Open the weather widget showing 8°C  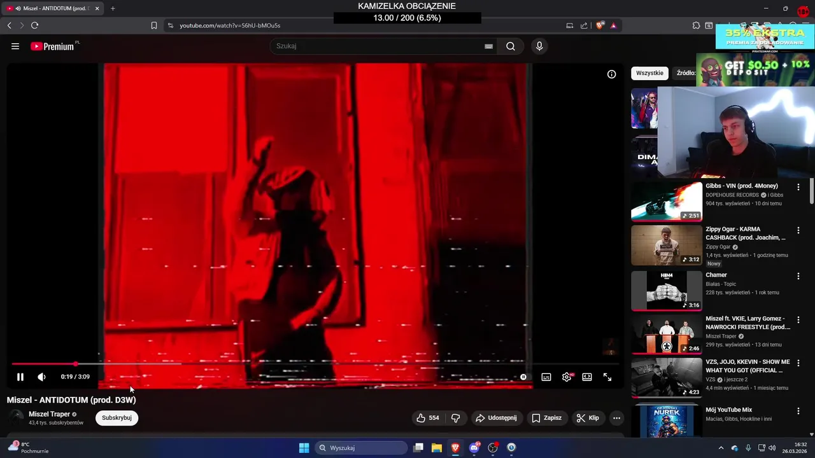click(28, 448)
